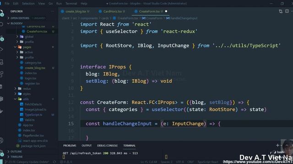The height and width of the screenshot is (164, 293).
Task: Open App.tsx in the explorer
Action: pos(28,125)
